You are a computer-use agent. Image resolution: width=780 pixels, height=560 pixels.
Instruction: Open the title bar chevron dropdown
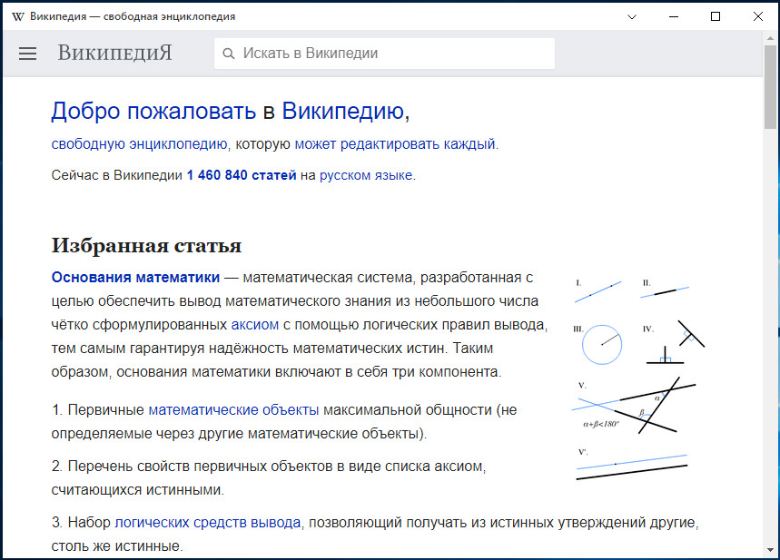coord(632,17)
